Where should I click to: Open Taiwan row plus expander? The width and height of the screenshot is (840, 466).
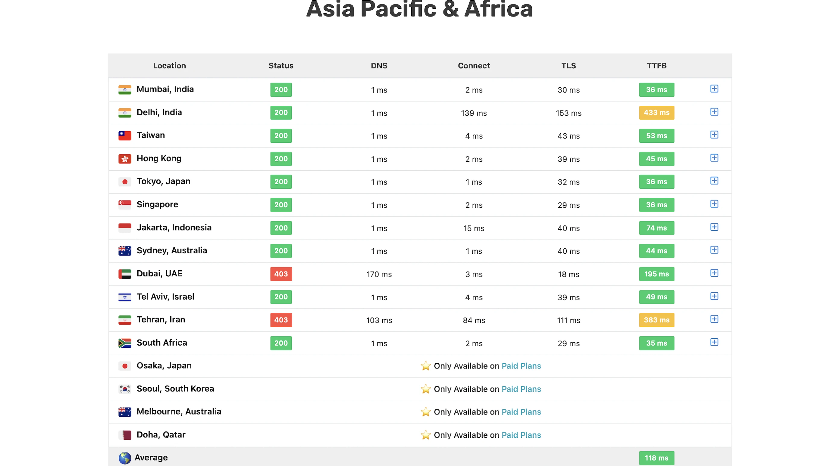[x=714, y=135]
